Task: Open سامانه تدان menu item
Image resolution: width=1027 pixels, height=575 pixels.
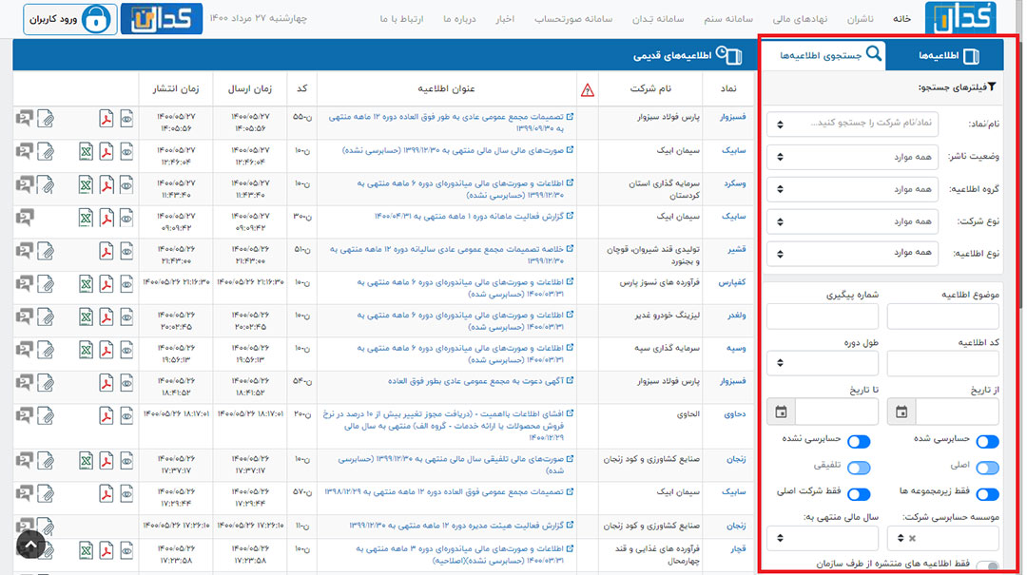Action: [658, 19]
